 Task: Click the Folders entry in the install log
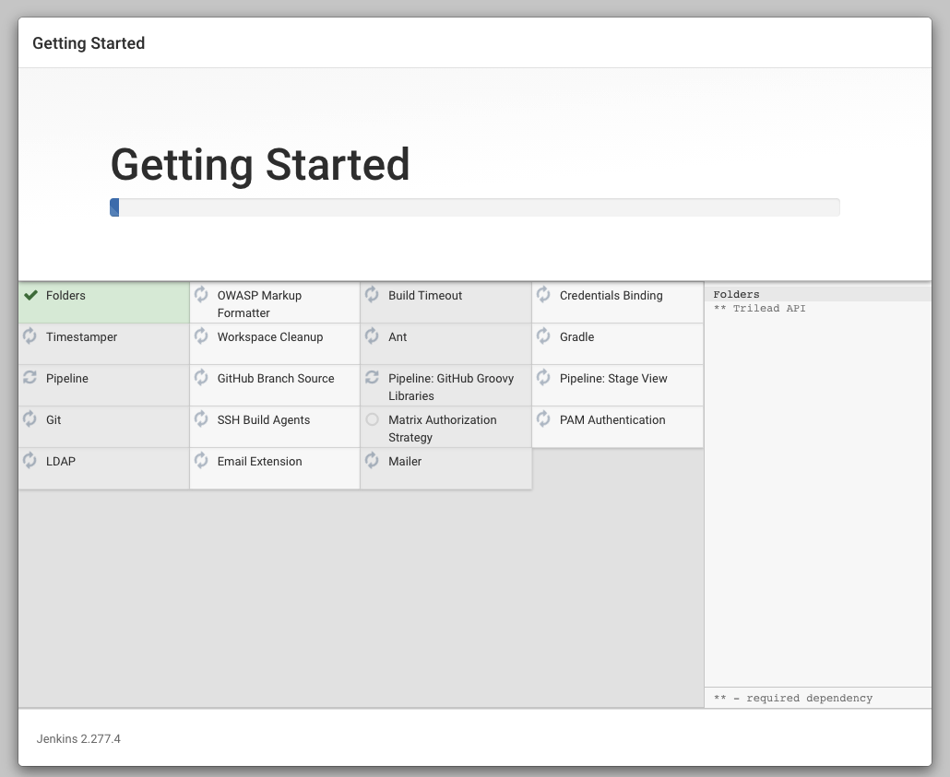coord(736,294)
